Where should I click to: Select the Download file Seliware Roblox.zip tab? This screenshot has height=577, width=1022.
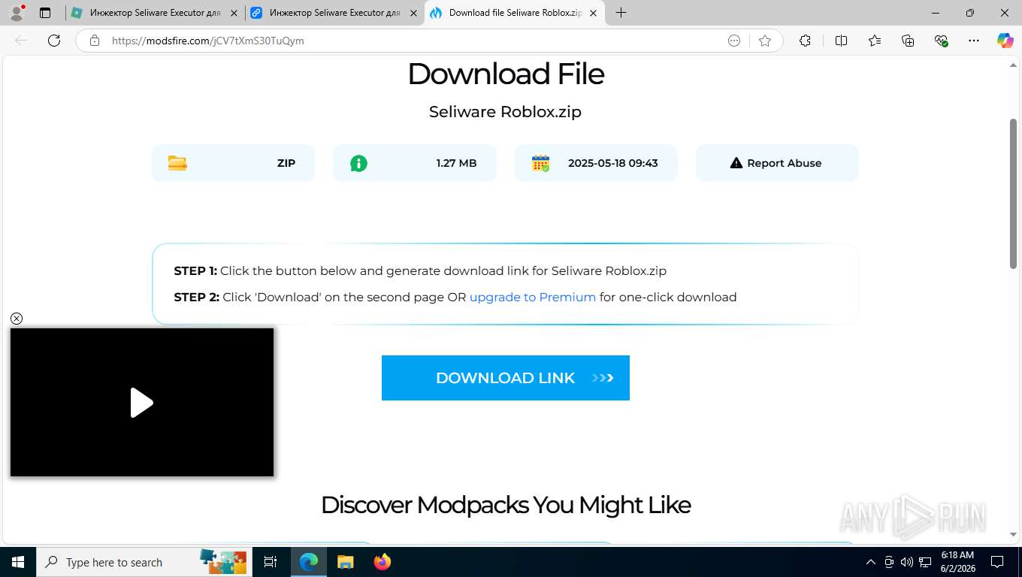pyautogui.click(x=515, y=13)
